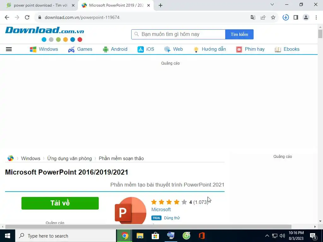Open Phim hay category menu
Image resolution: width=323 pixels, height=242 pixels.
250,49
